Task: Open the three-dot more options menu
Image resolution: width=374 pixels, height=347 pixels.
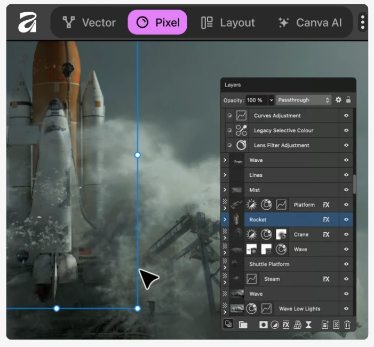Action: click(363, 22)
